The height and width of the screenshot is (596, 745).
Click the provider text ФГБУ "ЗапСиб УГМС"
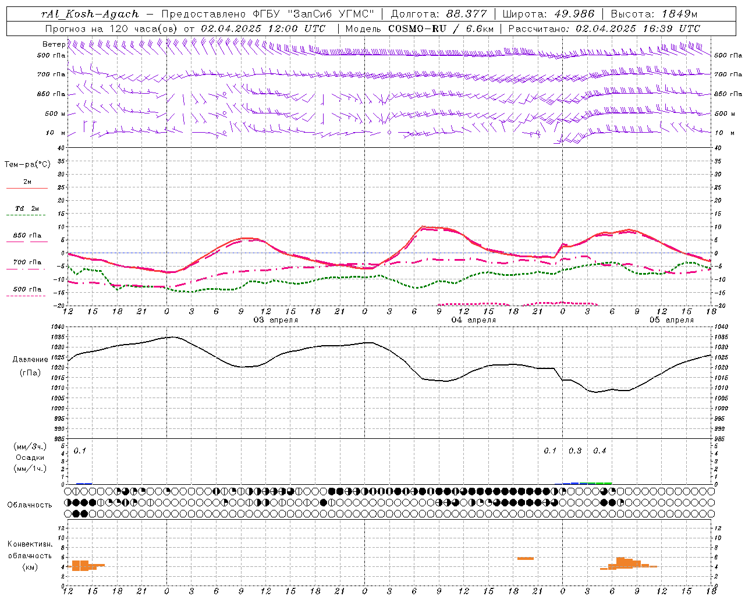(314, 14)
